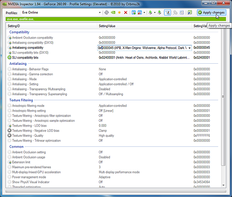Click gear icon beside Anisotropic filtering mode
This screenshot has height=197, width=232.
point(9,106)
